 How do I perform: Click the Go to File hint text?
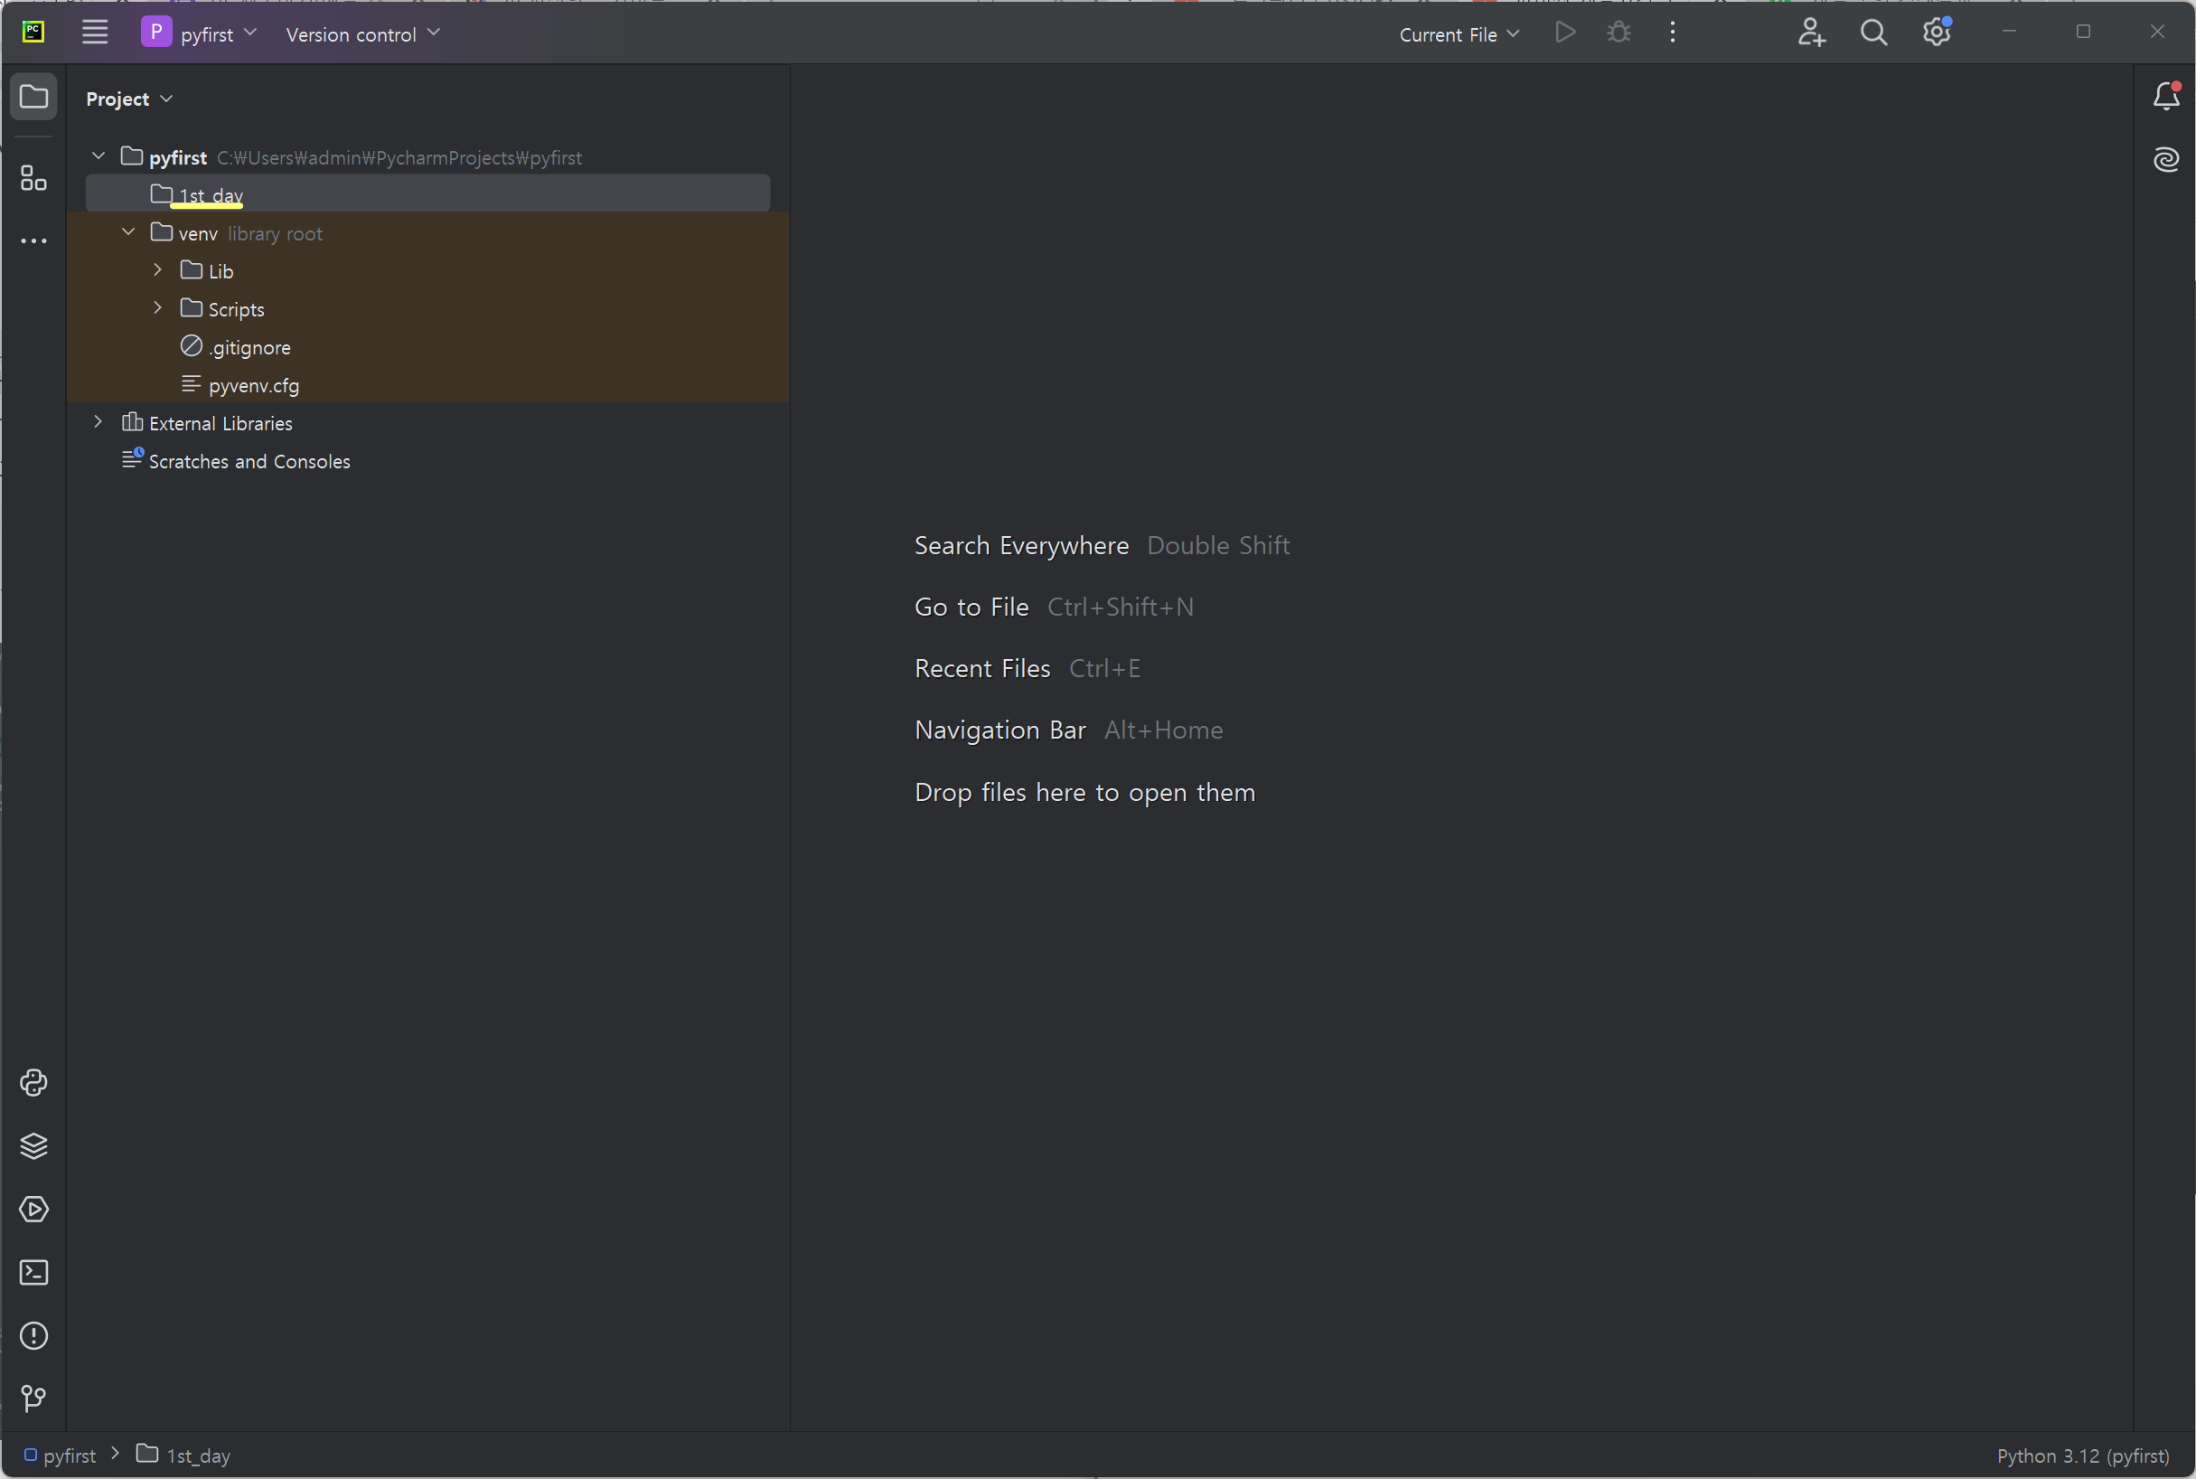pyautogui.click(x=971, y=607)
